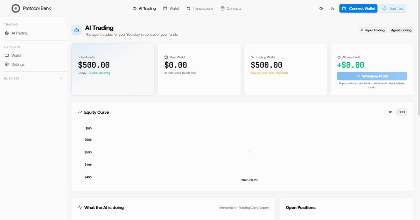Click the $490 axis label
The height and width of the screenshot is (220, 420).
coord(88,177)
